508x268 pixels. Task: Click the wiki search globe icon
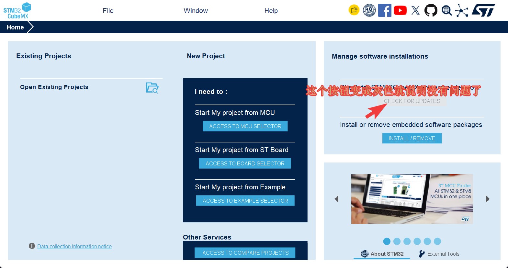click(x=447, y=10)
